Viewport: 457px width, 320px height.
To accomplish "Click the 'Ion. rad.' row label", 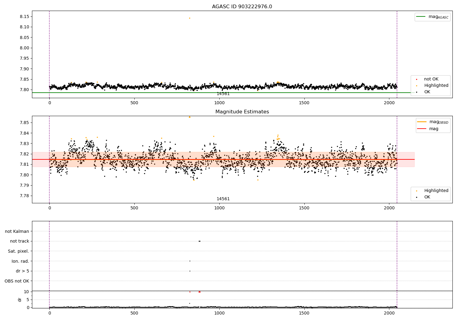I will (x=20, y=261).
